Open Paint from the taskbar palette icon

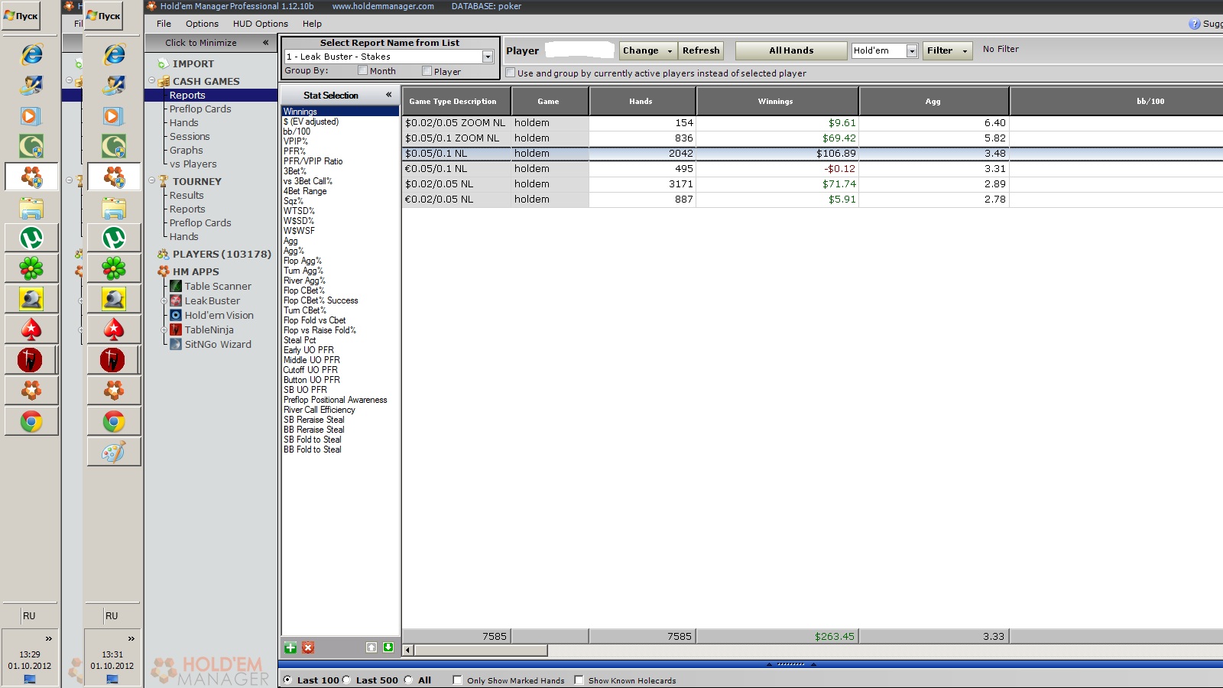coord(114,452)
